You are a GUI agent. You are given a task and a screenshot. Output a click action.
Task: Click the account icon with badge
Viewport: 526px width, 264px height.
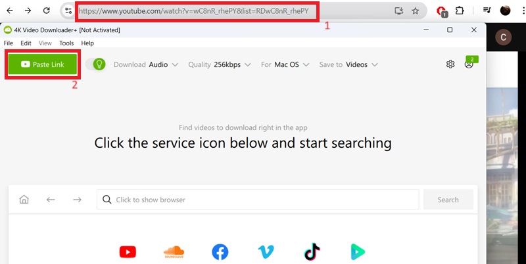(469, 64)
